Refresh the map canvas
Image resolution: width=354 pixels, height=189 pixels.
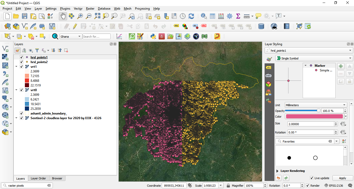(191, 16)
